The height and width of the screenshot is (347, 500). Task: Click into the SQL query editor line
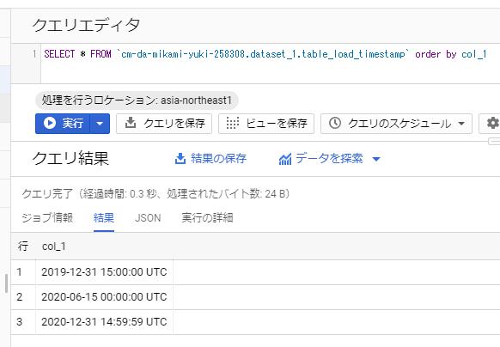(265, 54)
